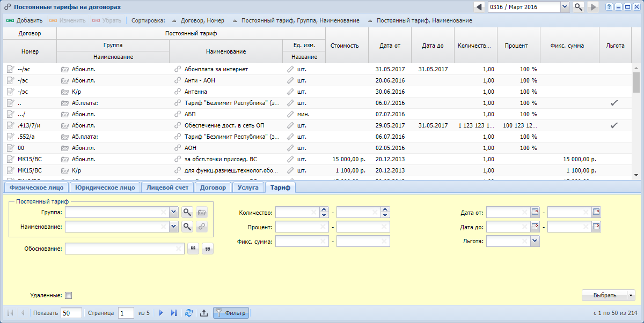Toggle the Фильтр panel button
644x323 pixels.
point(231,313)
